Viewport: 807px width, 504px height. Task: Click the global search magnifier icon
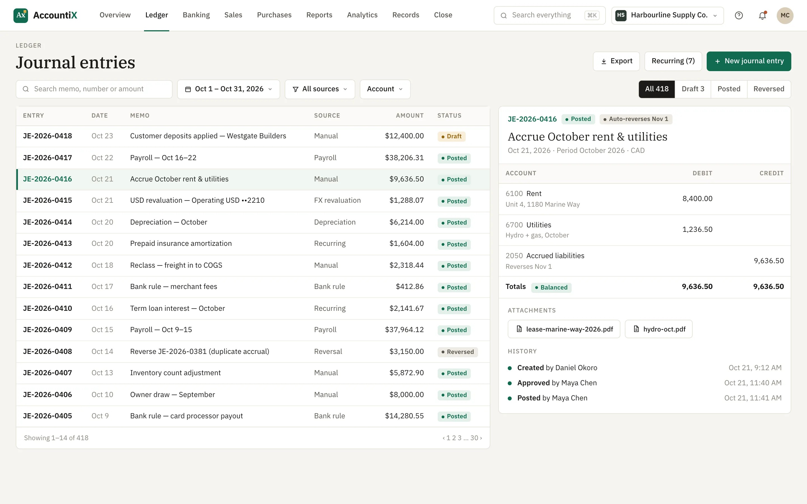[504, 15]
